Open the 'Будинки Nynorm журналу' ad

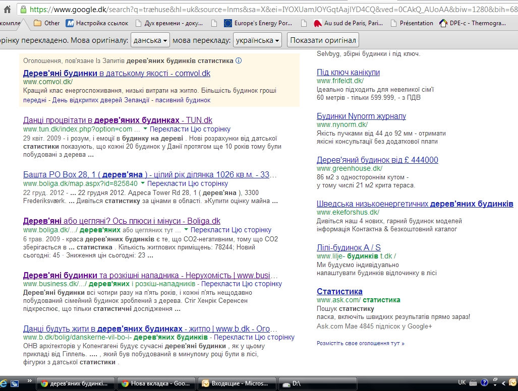[362, 116]
